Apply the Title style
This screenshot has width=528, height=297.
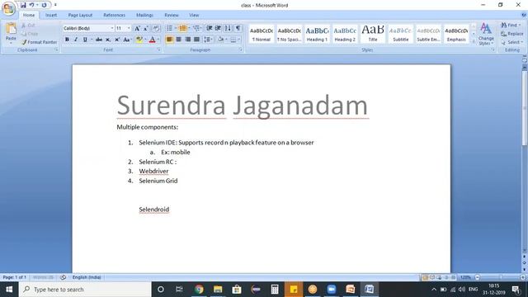tap(373, 34)
